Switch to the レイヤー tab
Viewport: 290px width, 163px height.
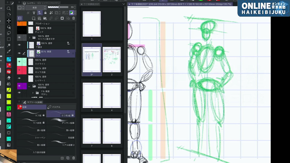click(x=29, y=3)
